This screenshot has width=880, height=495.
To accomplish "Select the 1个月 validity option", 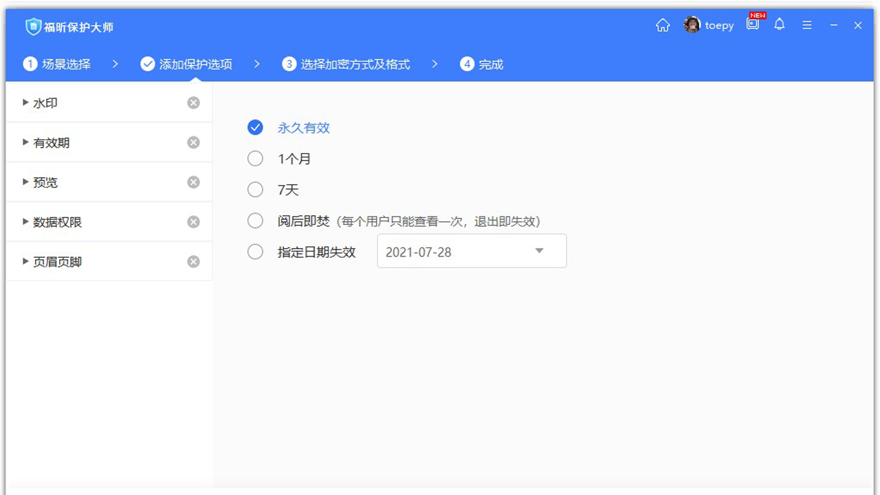I will click(x=255, y=158).
